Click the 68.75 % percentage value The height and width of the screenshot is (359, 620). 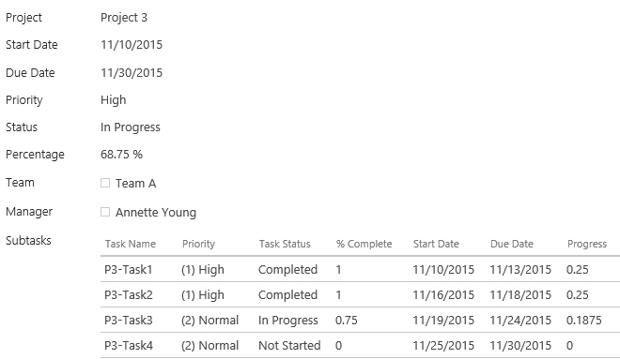tap(121, 155)
